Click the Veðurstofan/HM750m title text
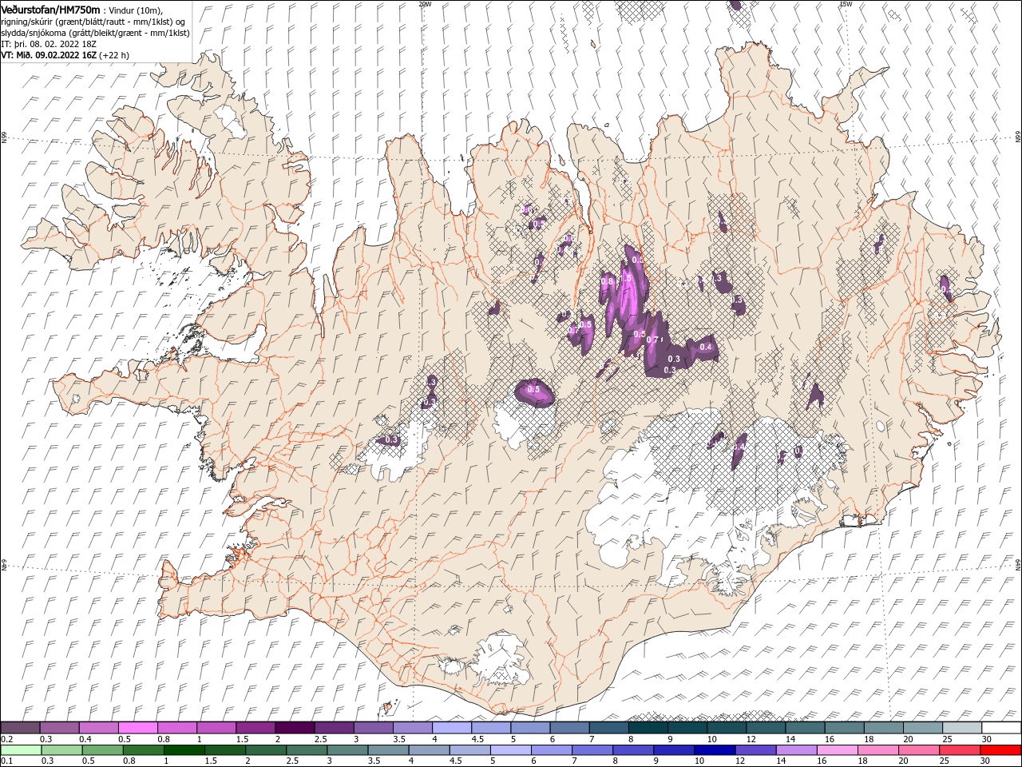This screenshot has width=1022, height=767. 50,9
